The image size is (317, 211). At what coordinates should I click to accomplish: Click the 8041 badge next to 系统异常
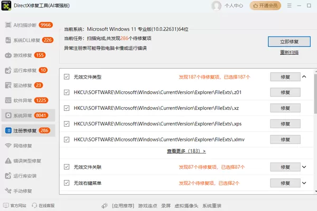(x=41, y=116)
